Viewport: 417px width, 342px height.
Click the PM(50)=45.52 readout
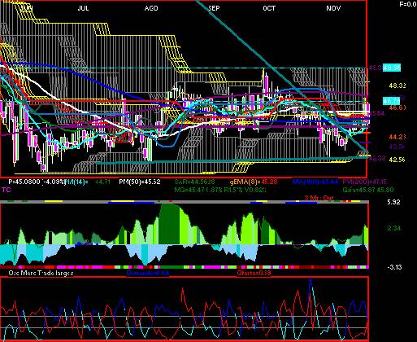(140, 182)
